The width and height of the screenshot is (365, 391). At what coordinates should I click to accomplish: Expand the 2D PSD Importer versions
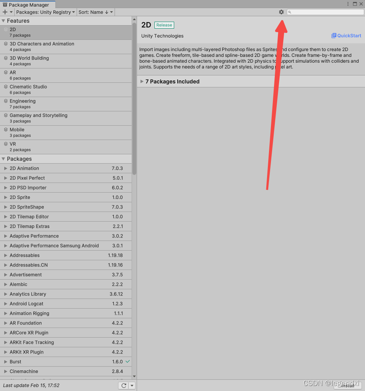click(x=5, y=188)
